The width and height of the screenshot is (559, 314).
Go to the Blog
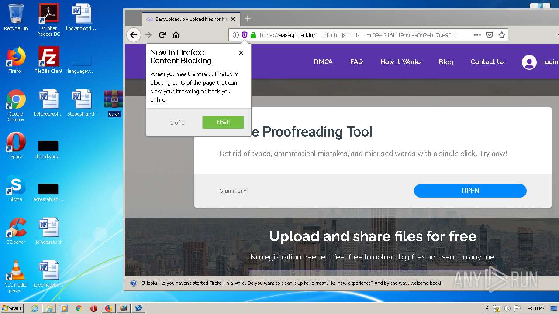[446, 62]
